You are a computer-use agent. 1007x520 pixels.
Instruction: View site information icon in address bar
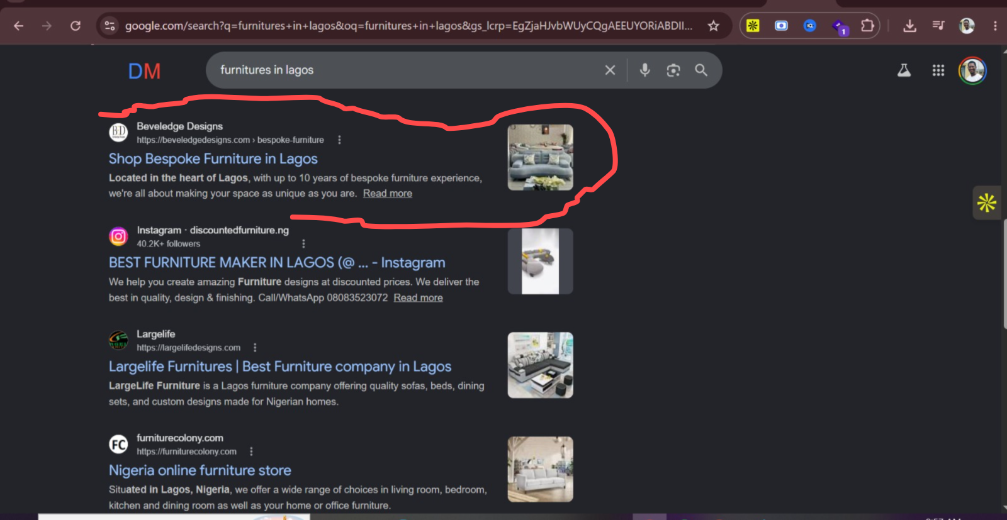point(110,26)
